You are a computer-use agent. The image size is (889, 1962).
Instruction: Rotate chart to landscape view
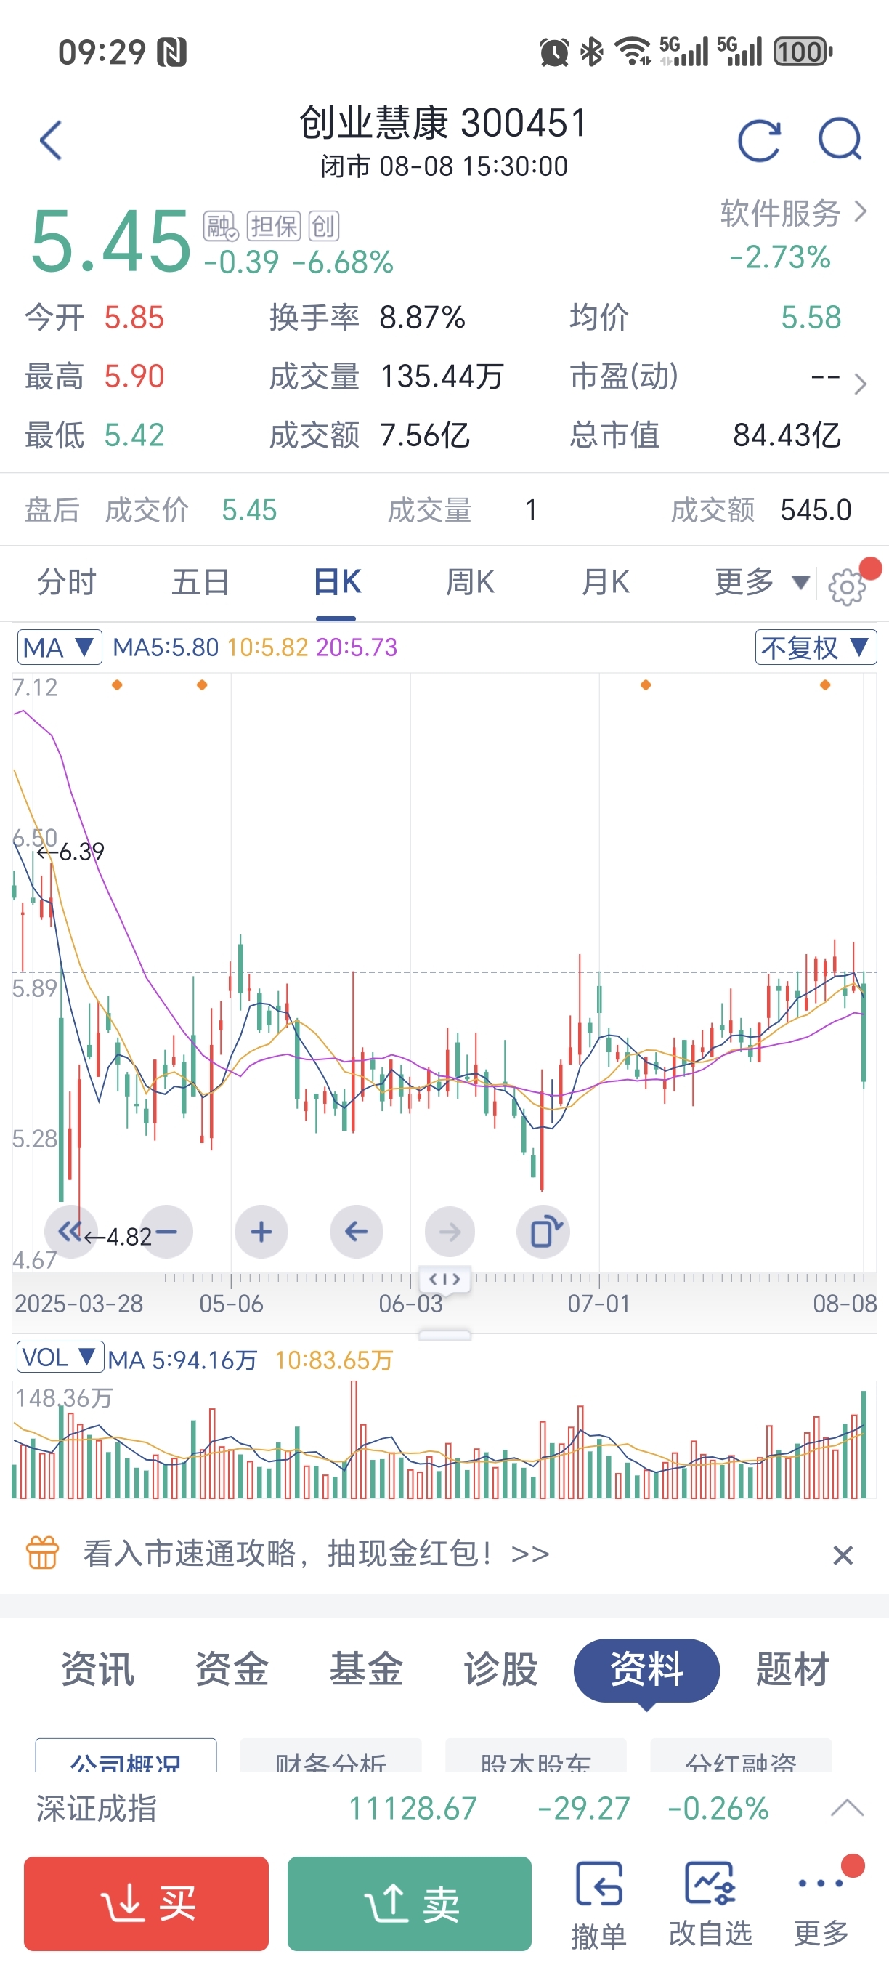[x=543, y=1232]
